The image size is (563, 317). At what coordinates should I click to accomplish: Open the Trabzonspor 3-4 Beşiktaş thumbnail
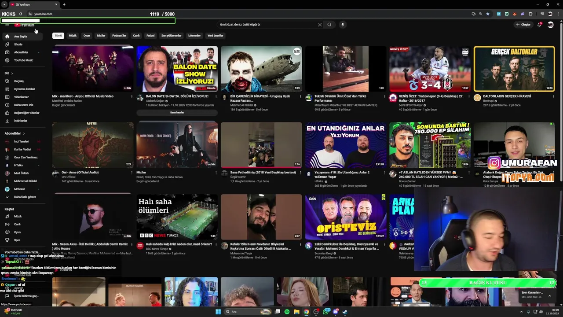[x=430, y=69]
